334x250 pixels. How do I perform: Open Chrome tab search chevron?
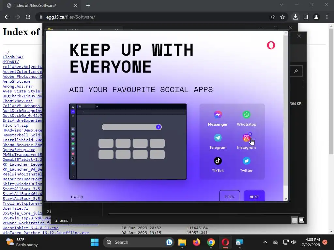click(x=281, y=5)
